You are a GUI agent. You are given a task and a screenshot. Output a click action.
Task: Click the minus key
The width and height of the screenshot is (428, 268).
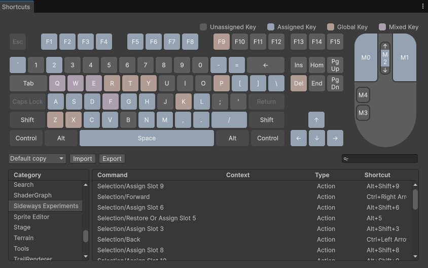click(x=219, y=65)
